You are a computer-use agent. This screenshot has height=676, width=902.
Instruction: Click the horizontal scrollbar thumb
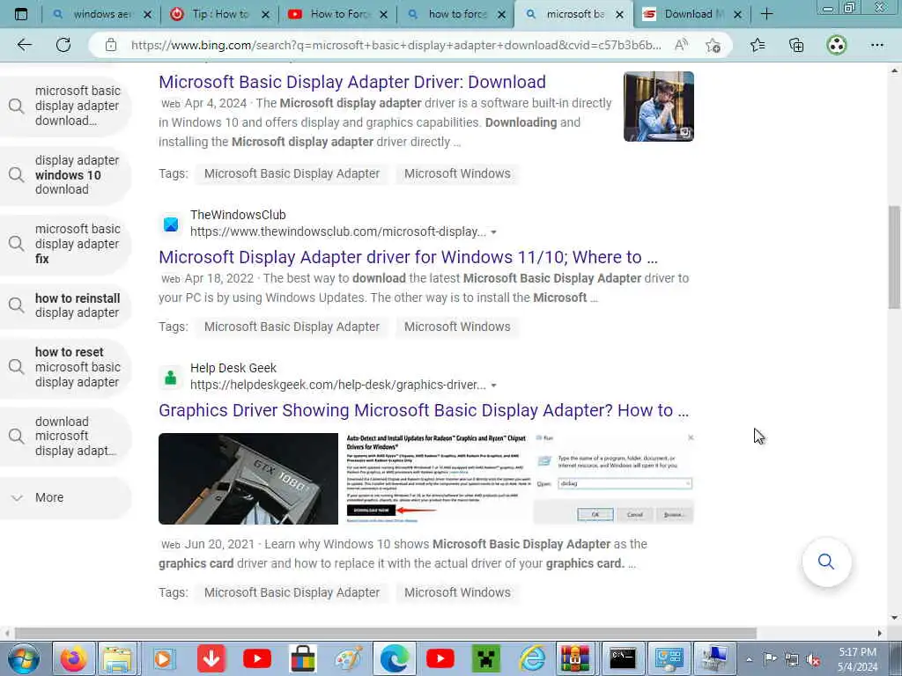click(386, 633)
